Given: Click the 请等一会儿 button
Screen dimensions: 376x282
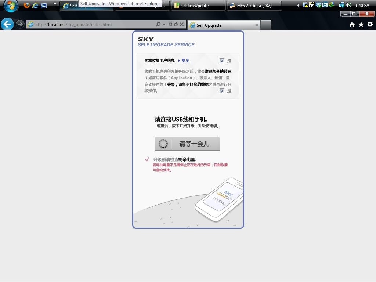Looking at the screenshot, I should tap(187, 144).
